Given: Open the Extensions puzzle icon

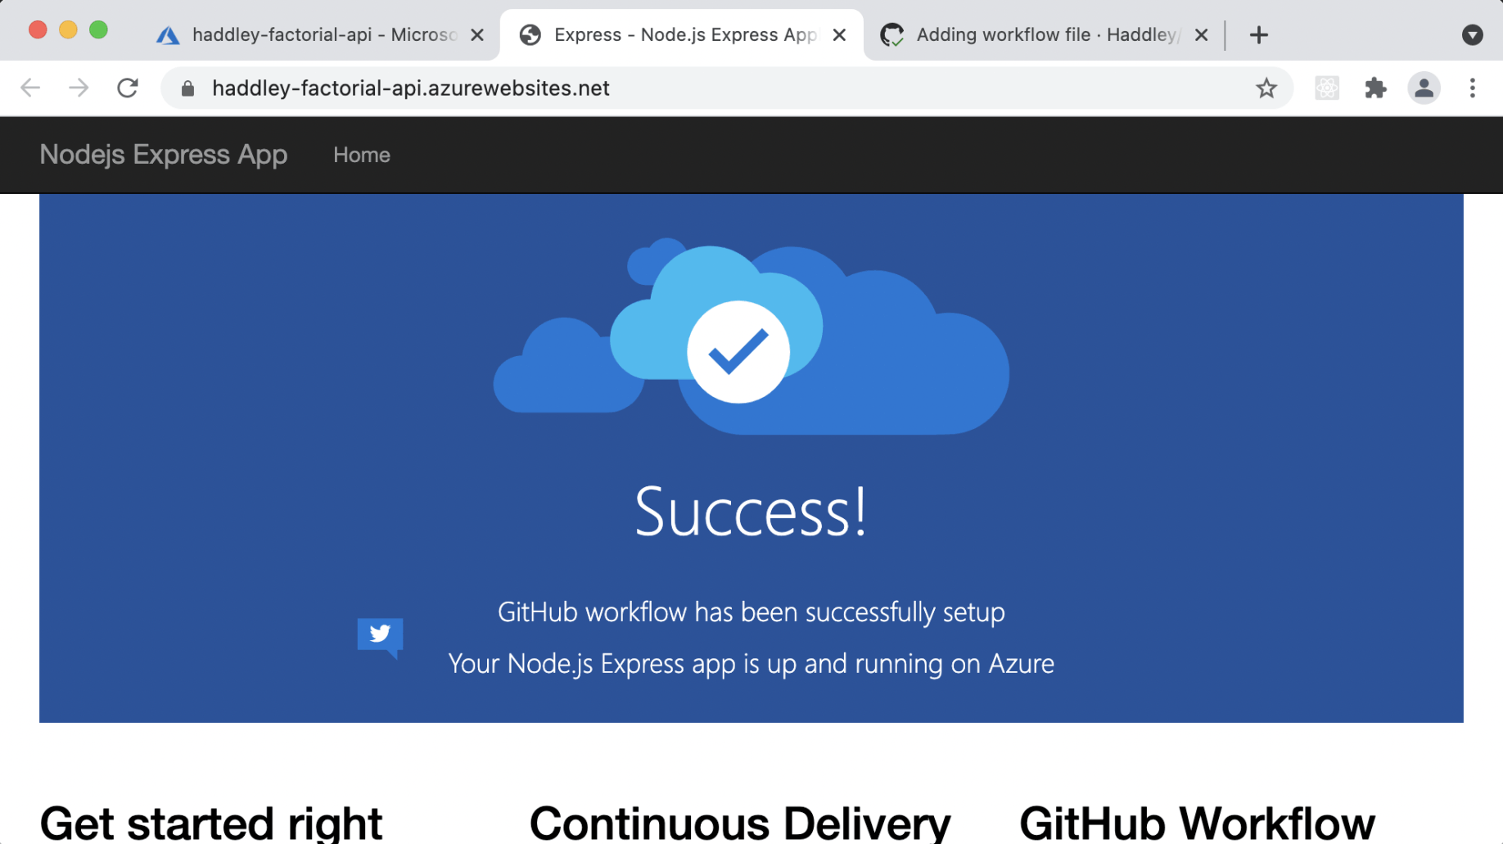Looking at the screenshot, I should pos(1375,88).
